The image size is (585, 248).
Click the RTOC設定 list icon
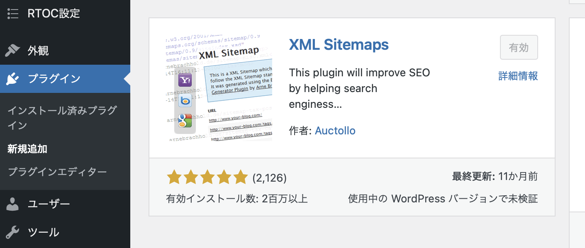(x=13, y=13)
